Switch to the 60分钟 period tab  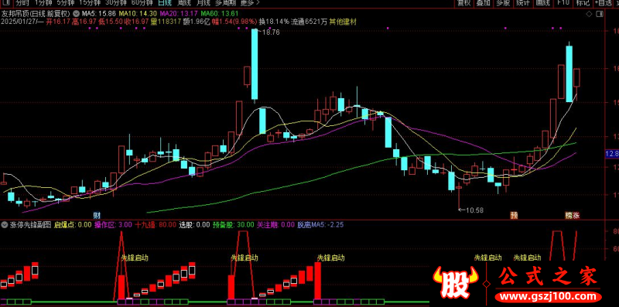point(142,2)
